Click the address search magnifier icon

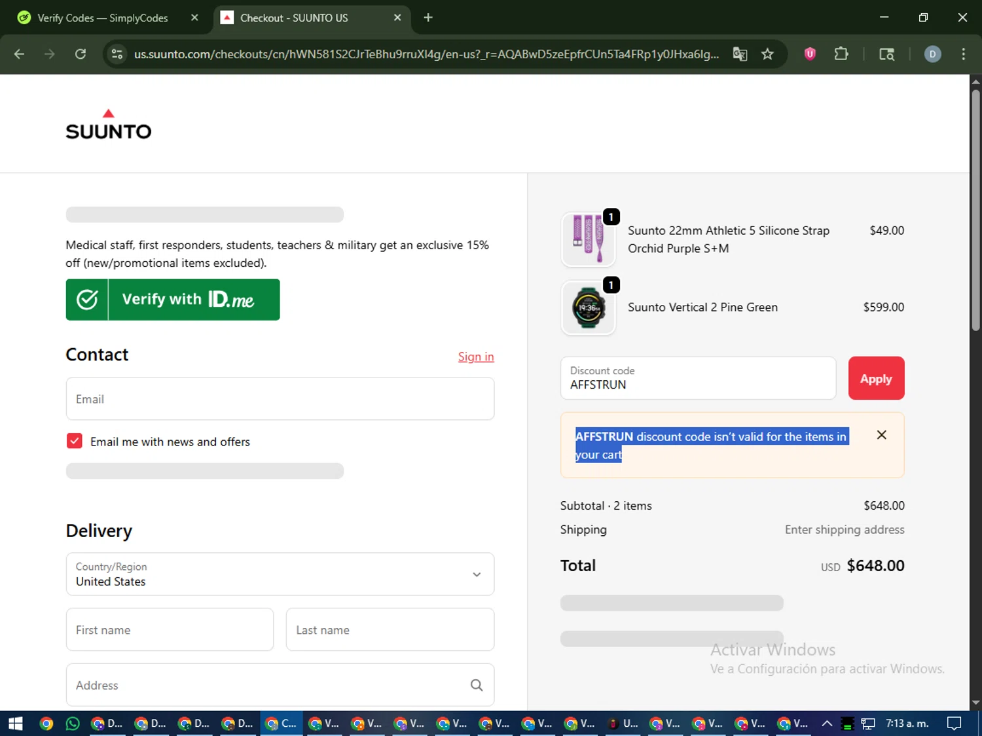(x=477, y=685)
